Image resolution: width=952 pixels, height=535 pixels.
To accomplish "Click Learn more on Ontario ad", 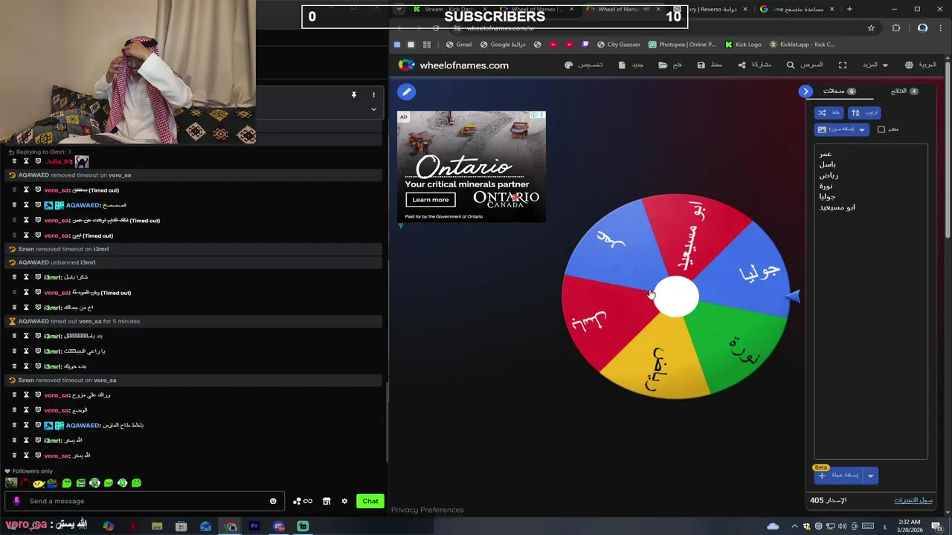I will (431, 199).
